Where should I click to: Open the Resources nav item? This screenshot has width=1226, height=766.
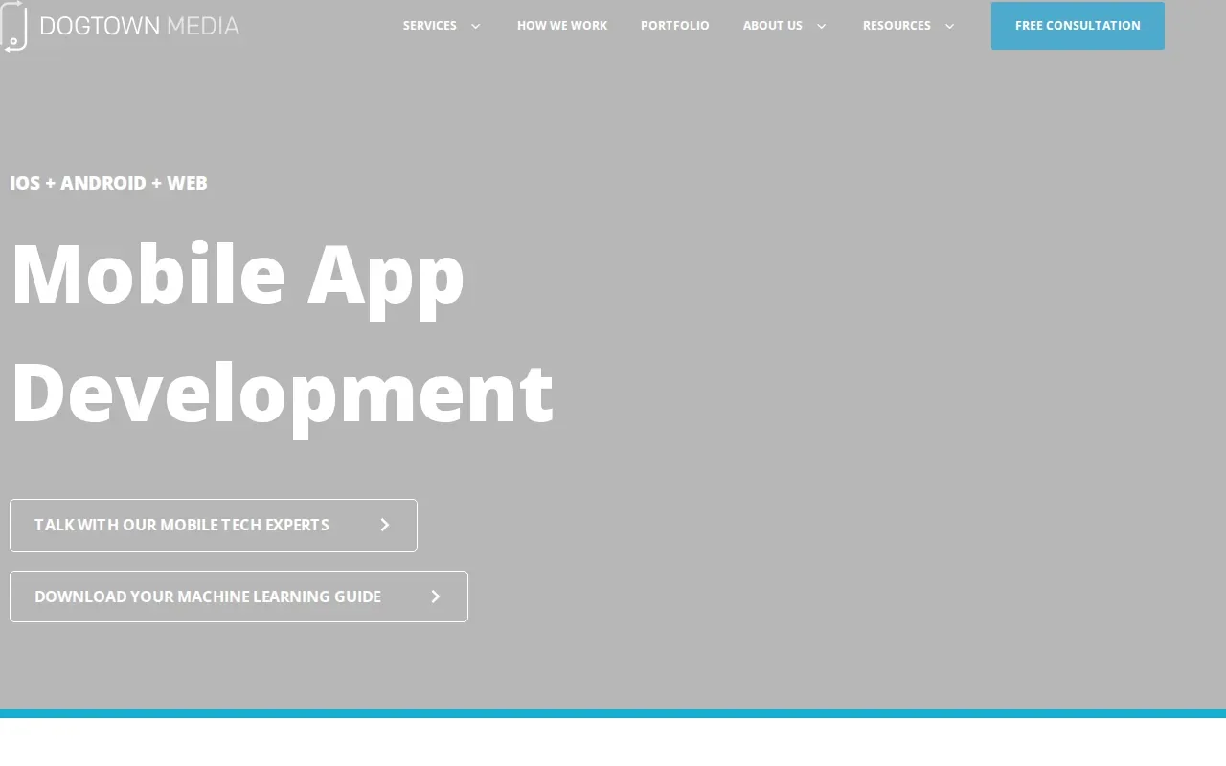click(897, 26)
